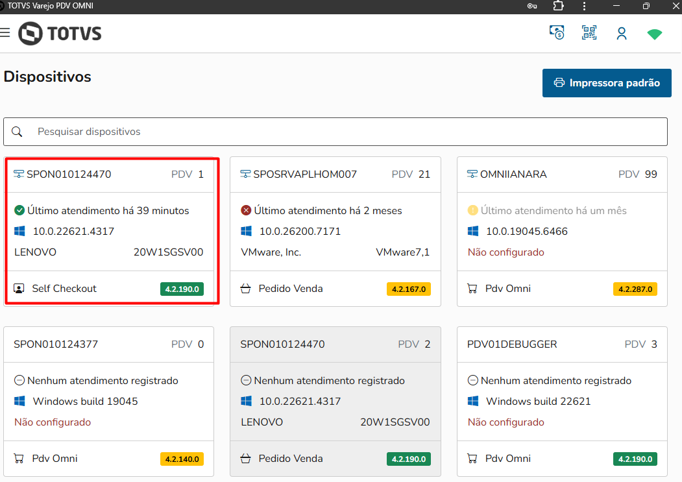Select the OMNIIANARA device title
The image size is (682, 482).
tap(513, 174)
